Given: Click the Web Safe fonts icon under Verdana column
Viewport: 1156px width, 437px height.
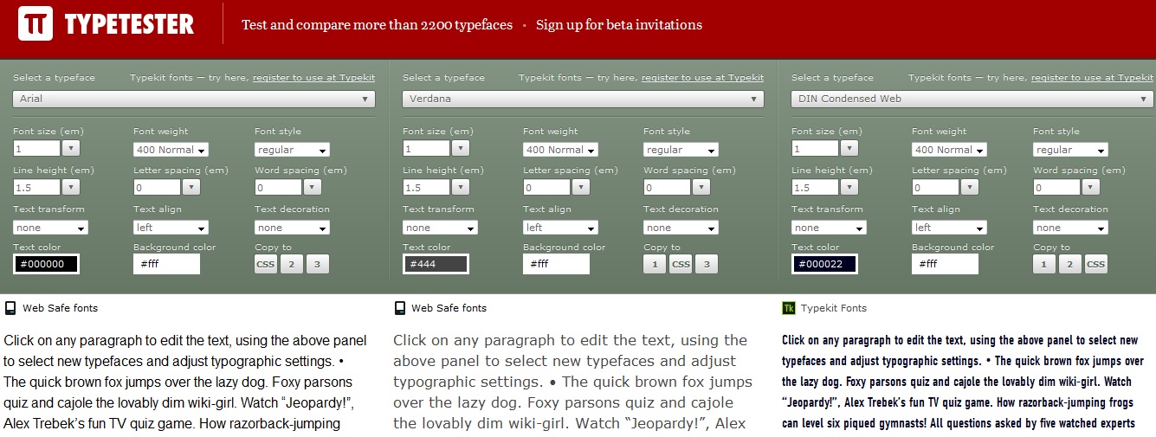Looking at the screenshot, I should (400, 308).
